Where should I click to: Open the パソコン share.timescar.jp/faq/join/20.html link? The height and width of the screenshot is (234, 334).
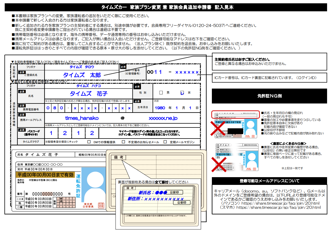[x=281, y=203]
